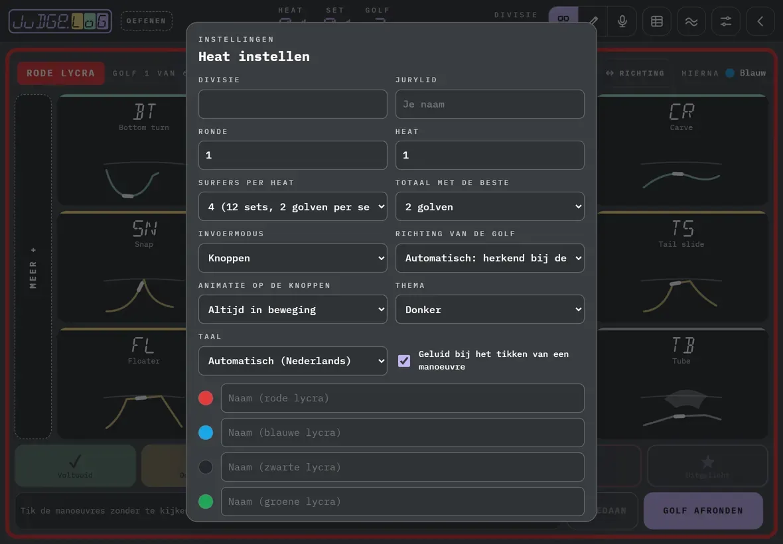This screenshot has height=544, width=783.
Task: Click the blue lycra color dot
Action: (206, 433)
